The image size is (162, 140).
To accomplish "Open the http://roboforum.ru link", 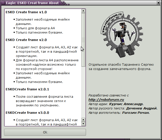I will (106, 100).
